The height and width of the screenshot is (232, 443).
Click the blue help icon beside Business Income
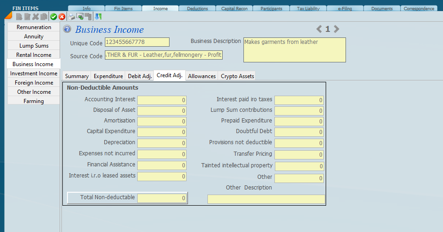coord(67,30)
